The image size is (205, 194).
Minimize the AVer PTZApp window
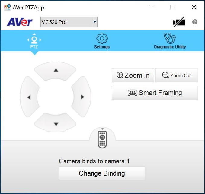click(x=152, y=7)
